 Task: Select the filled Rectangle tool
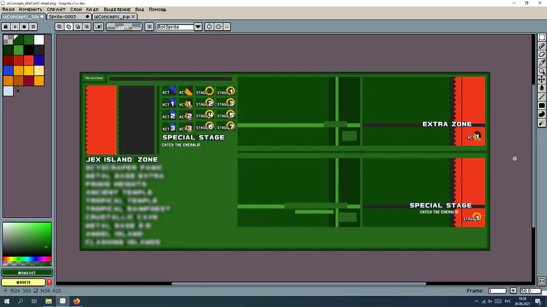(542, 106)
